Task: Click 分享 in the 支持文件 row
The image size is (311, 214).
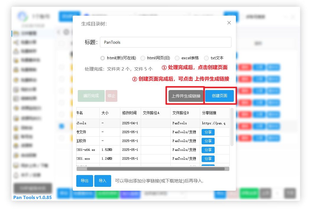Action: (208, 132)
